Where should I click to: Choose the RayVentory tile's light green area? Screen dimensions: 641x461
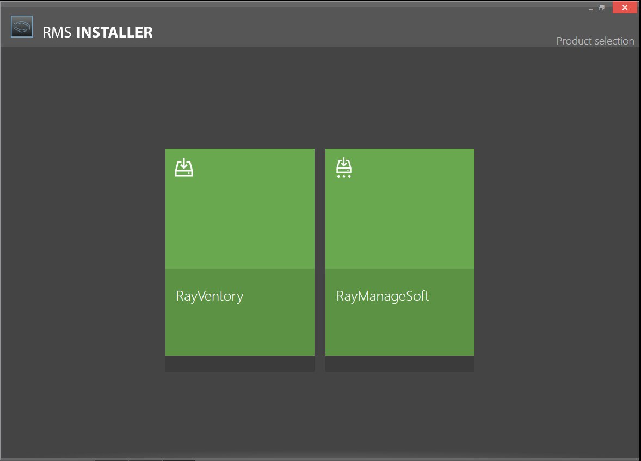pyautogui.click(x=239, y=217)
